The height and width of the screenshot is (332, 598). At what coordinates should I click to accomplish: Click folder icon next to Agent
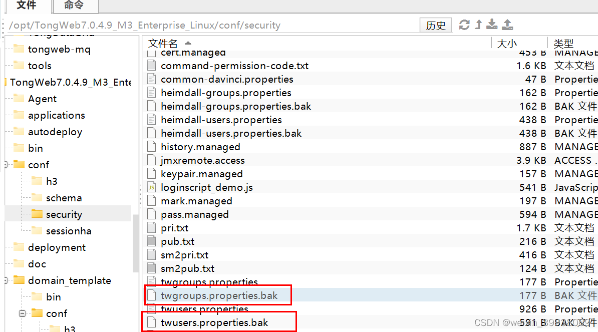pyautogui.click(x=19, y=98)
